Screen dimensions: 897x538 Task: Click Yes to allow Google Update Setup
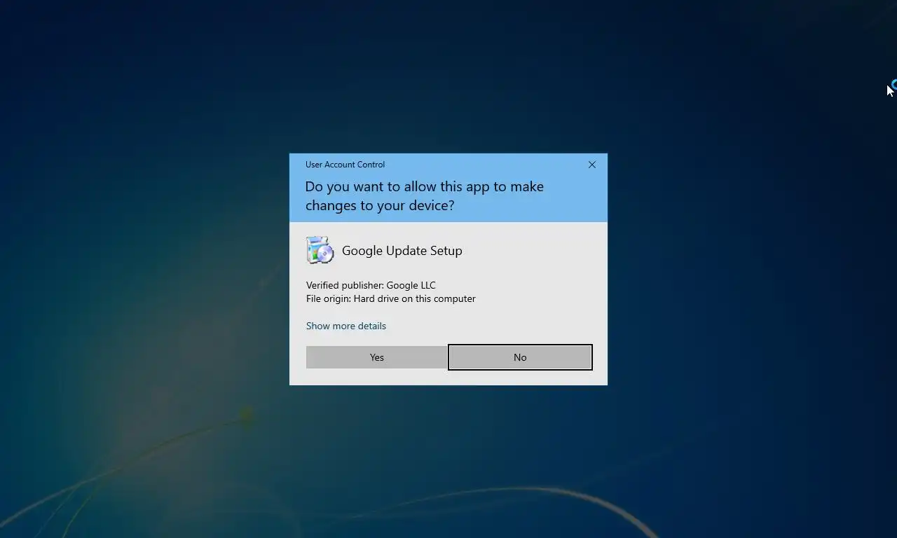pyautogui.click(x=377, y=357)
